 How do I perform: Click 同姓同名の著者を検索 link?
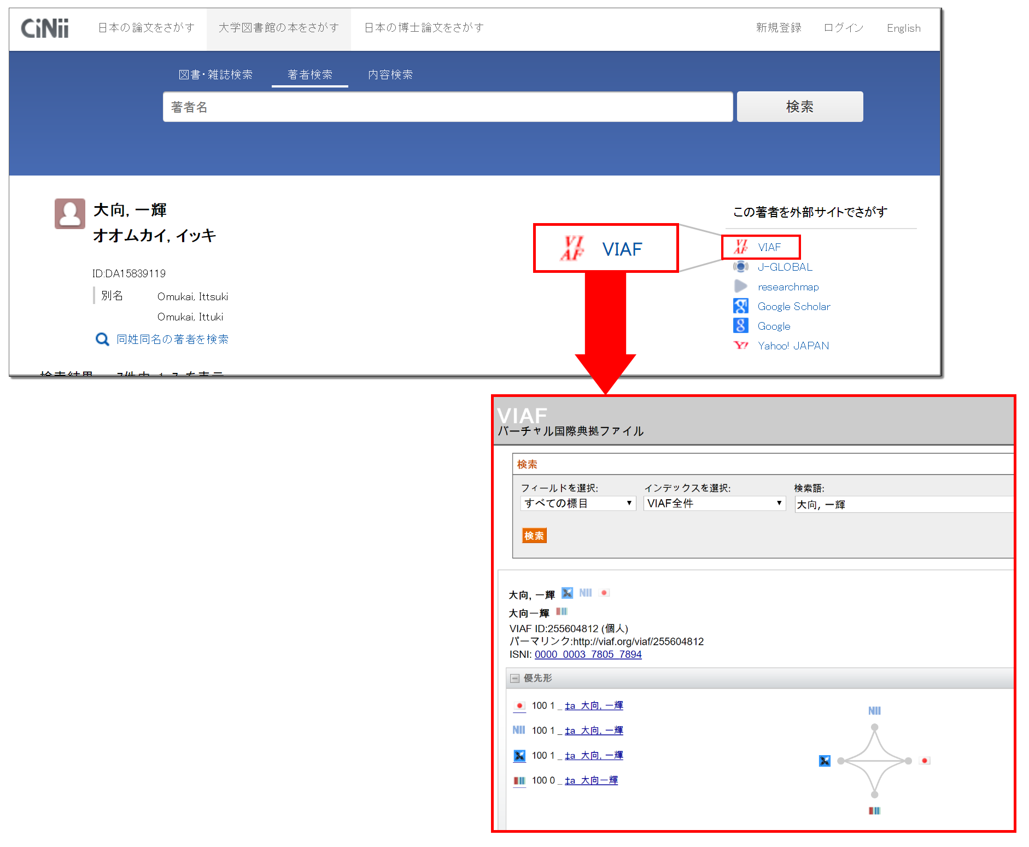(x=173, y=339)
